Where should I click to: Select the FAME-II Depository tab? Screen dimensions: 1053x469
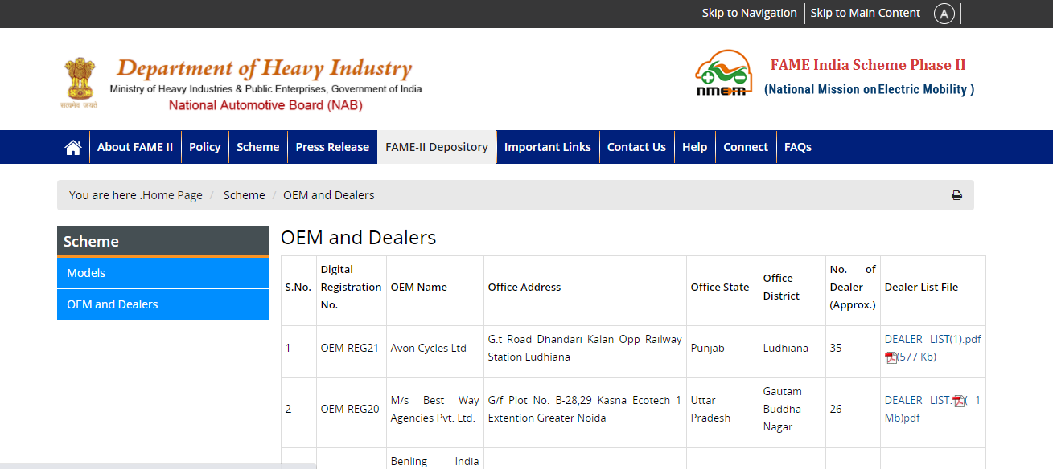437,147
